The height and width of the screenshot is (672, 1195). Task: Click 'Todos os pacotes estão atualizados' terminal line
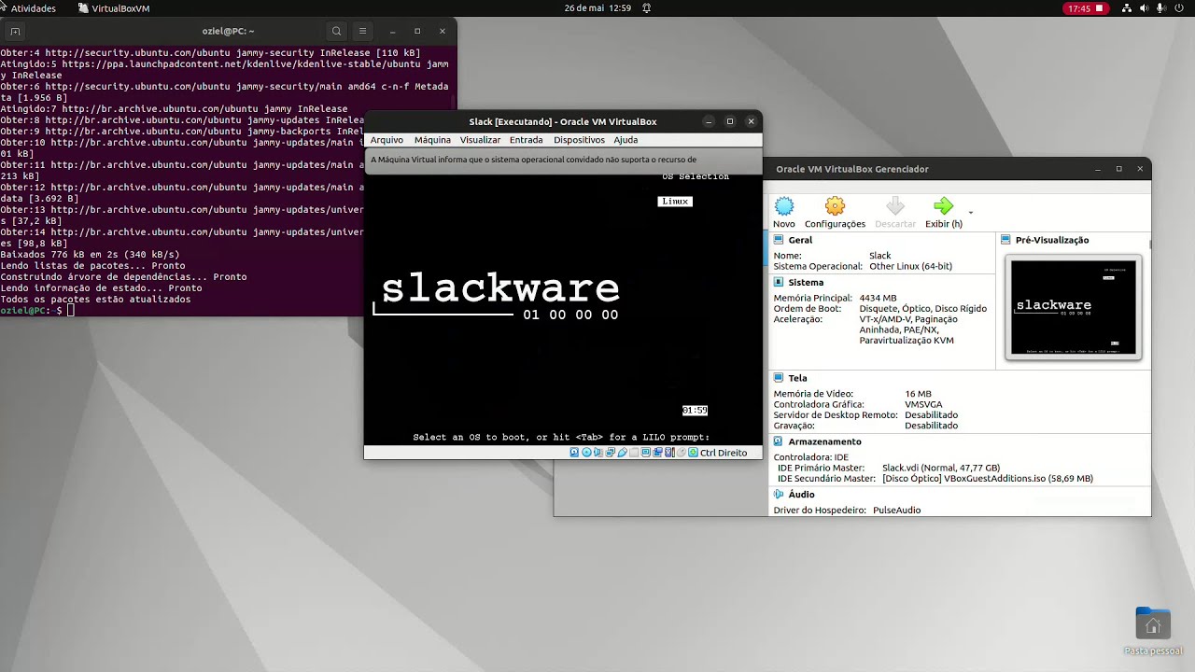[95, 299]
